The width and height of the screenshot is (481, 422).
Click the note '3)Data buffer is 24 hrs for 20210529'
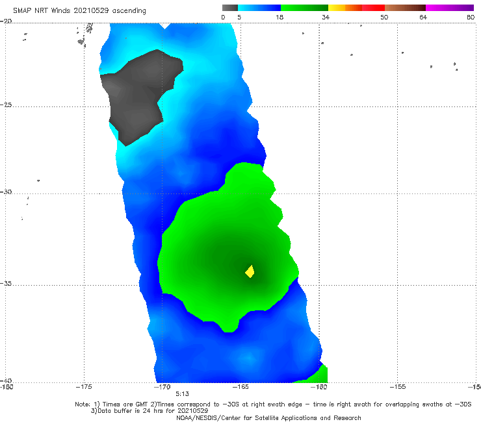149,411
